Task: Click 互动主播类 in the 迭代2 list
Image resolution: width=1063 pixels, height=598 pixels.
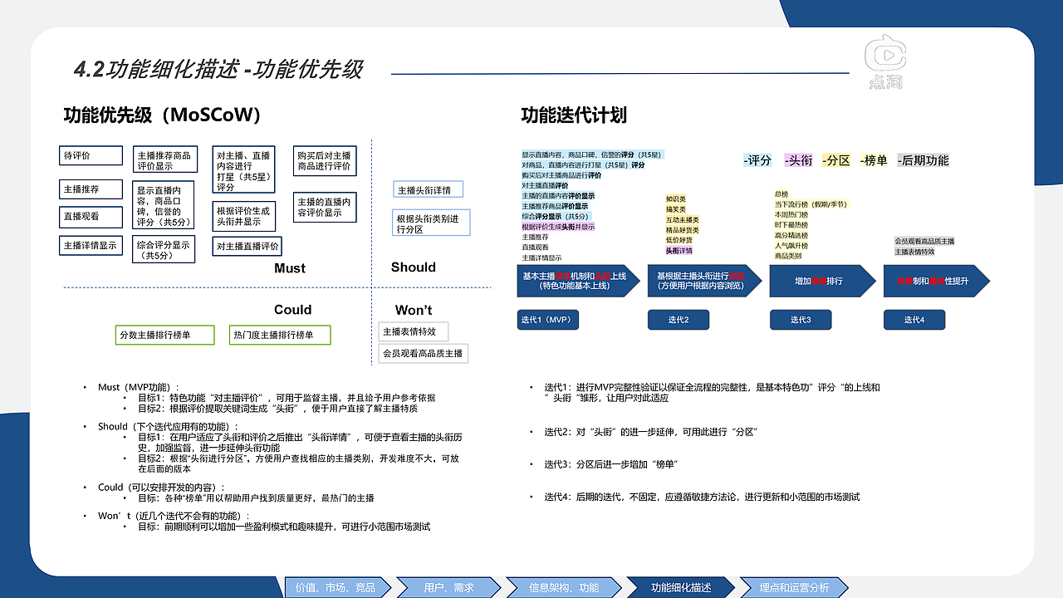Action: pos(683,220)
